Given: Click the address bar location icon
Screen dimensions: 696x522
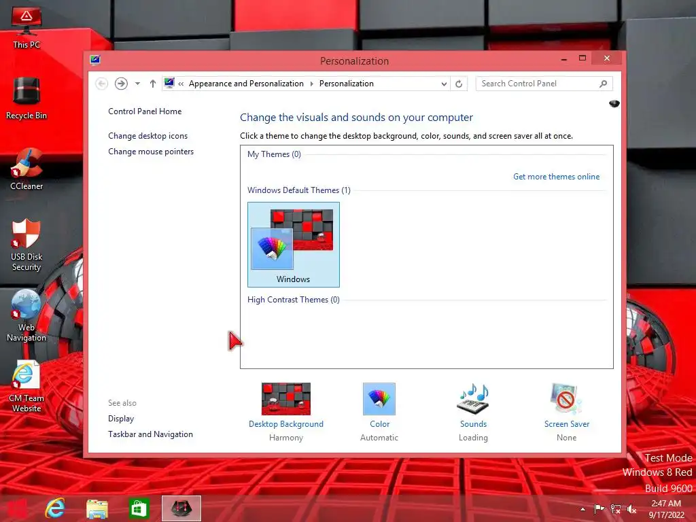Looking at the screenshot, I should tap(169, 83).
